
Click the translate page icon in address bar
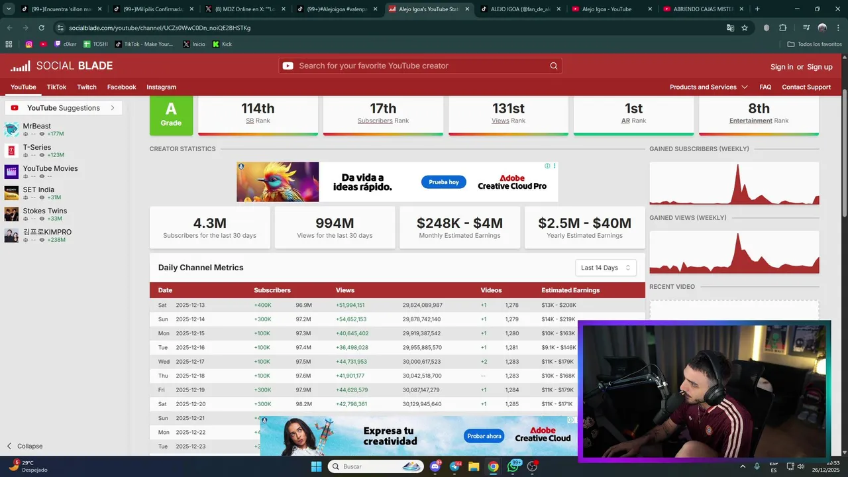click(730, 28)
